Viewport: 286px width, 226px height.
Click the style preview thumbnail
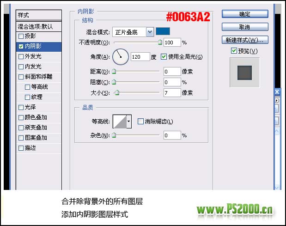[244, 73]
